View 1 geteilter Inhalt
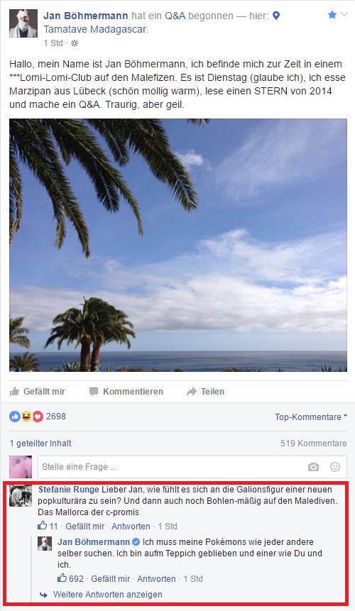The height and width of the screenshot is (611, 355). click(x=40, y=444)
